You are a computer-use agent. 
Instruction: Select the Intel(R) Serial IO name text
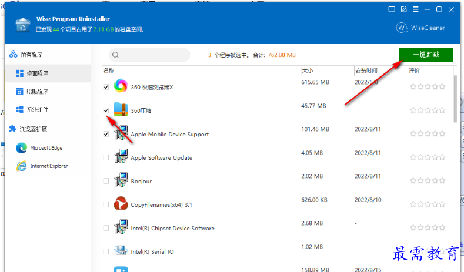coord(152,252)
